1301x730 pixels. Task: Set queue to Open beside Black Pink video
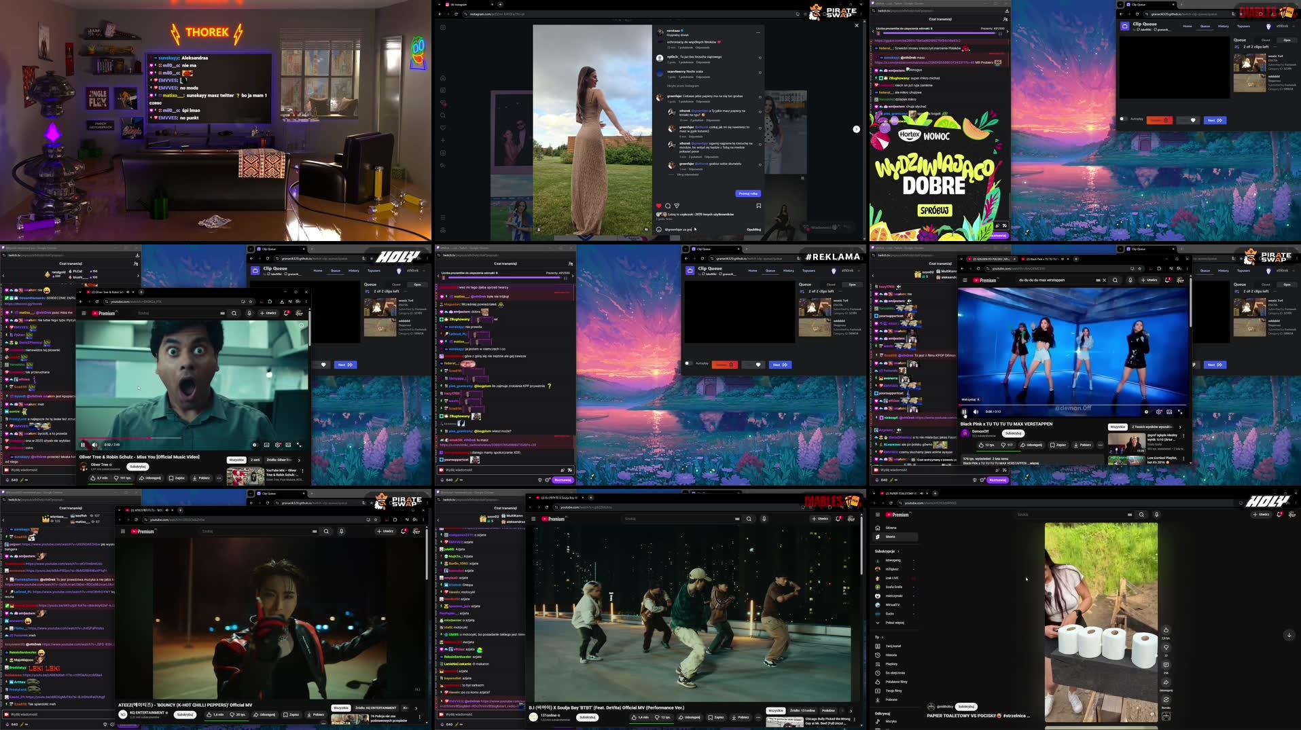click(x=1287, y=285)
